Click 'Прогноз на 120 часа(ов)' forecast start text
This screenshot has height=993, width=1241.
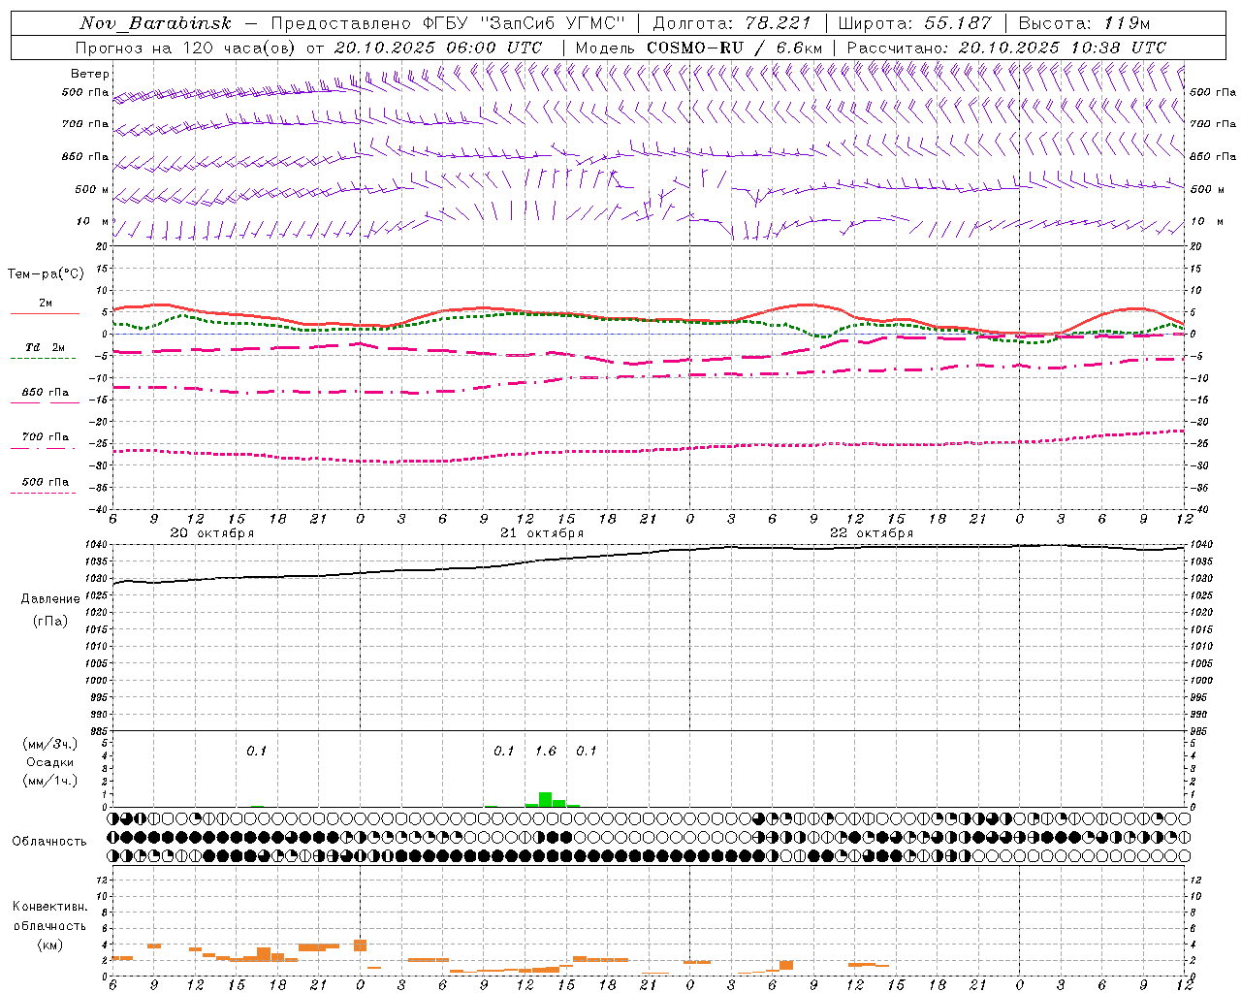[x=185, y=48]
